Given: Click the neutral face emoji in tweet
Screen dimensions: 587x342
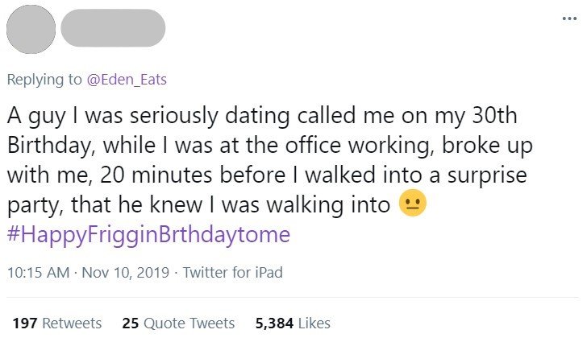Looking at the screenshot, I should [x=412, y=204].
